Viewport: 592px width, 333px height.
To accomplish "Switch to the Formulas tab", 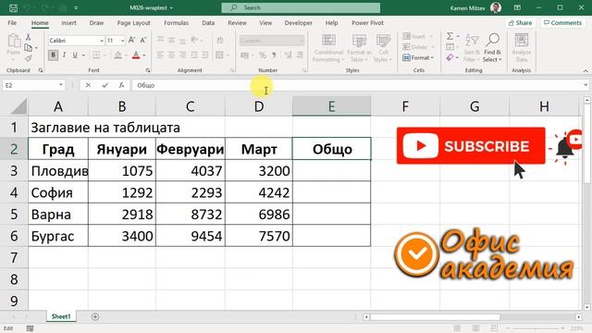I will tap(176, 23).
